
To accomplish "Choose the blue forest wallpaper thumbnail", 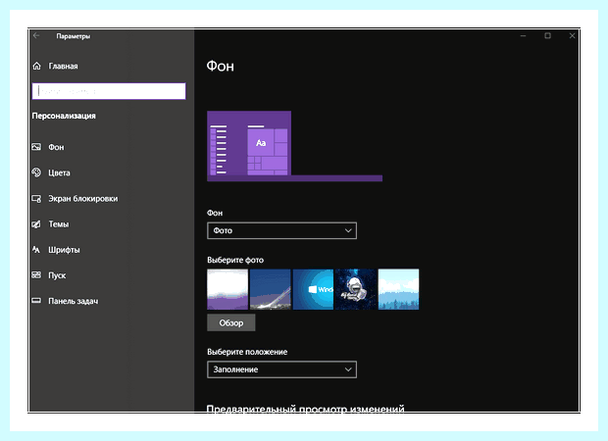I will tap(398, 289).
